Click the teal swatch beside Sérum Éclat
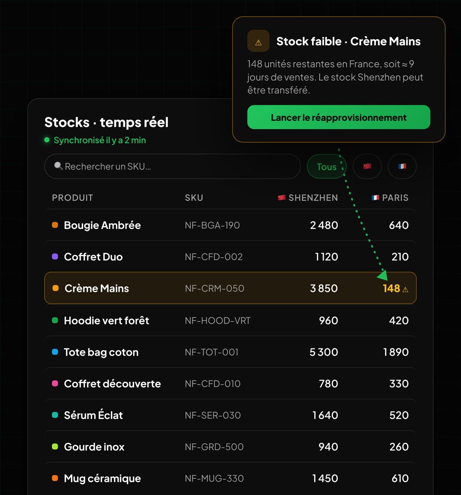The width and height of the screenshot is (461, 495). coord(55,415)
